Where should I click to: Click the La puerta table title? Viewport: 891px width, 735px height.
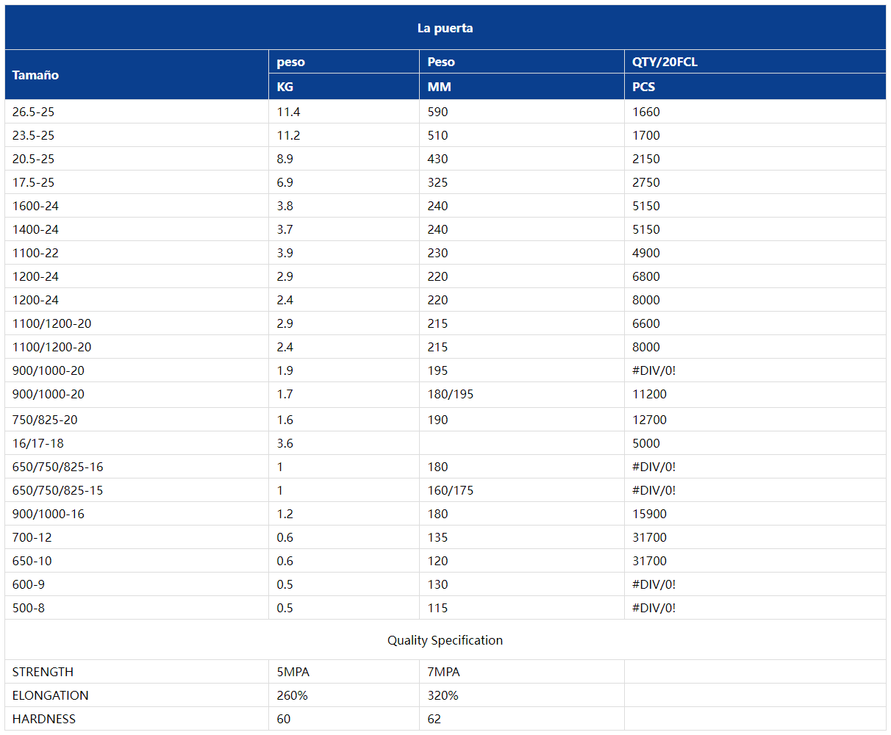[x=445, y=28]
